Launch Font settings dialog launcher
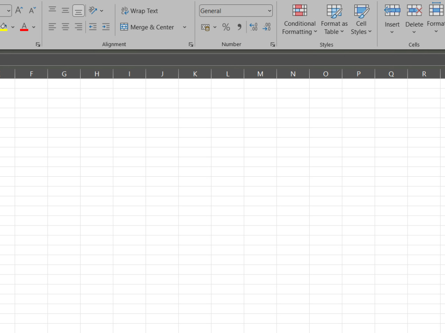Image resolution: width=445 pixels, height=333 pixels. (x=38, y=44)
